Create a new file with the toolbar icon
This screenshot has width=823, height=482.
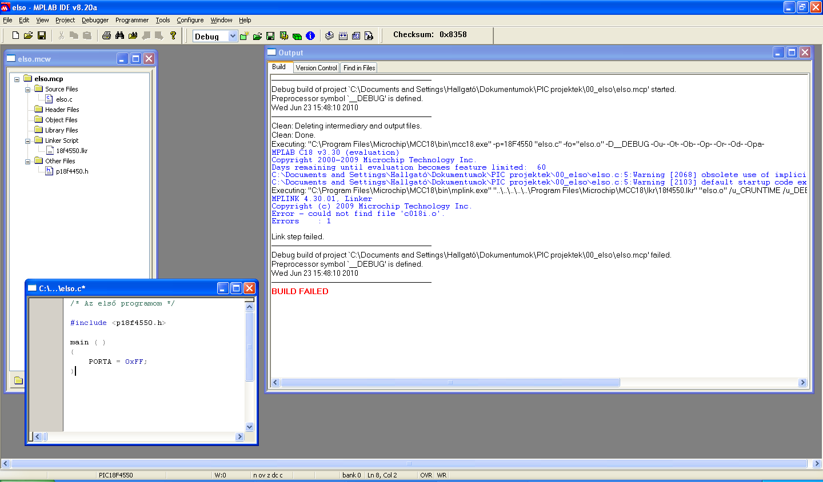coord(15,35)
